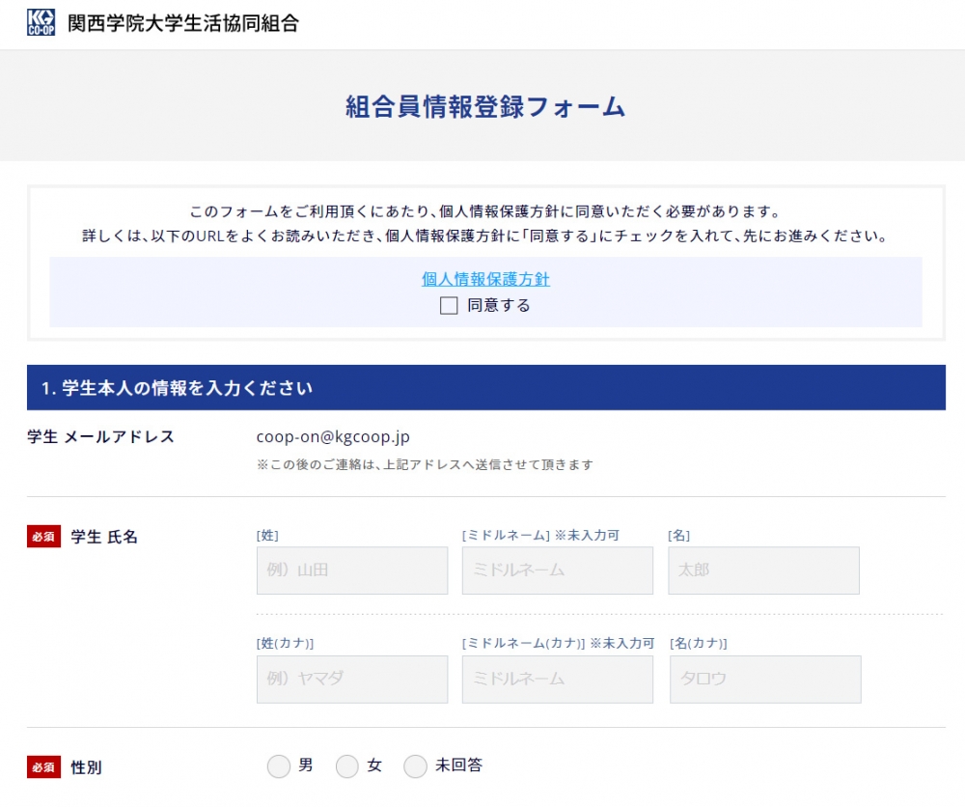The height and width of the screenshot is (807, 965).
Task: Click the 学生本人の情報を入力ください section header
Action: (x=178, y=388)
